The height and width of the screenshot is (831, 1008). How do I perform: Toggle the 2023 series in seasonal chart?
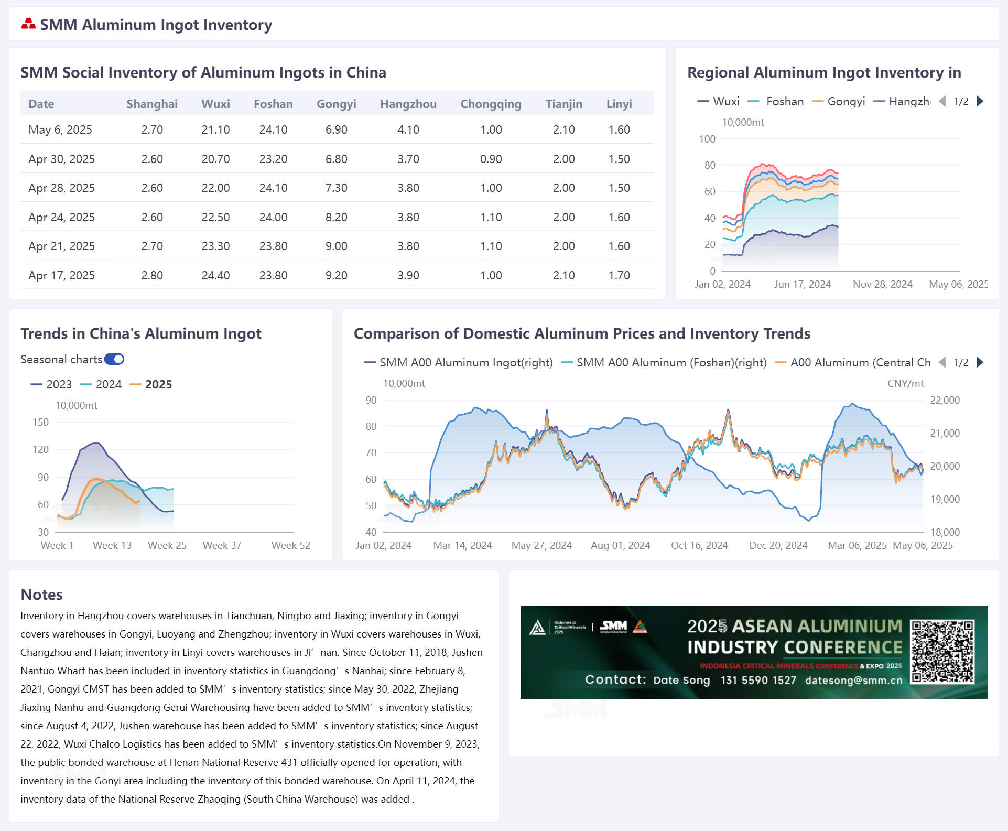point(51,384)
